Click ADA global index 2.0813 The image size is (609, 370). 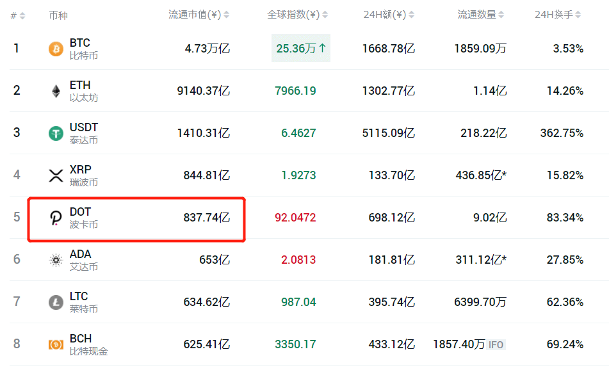coord(298,260)
